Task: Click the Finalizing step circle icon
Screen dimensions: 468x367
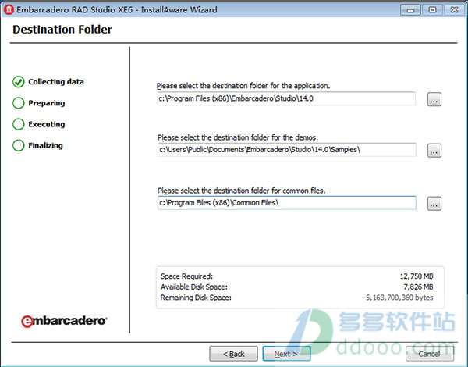Action: 19,145
